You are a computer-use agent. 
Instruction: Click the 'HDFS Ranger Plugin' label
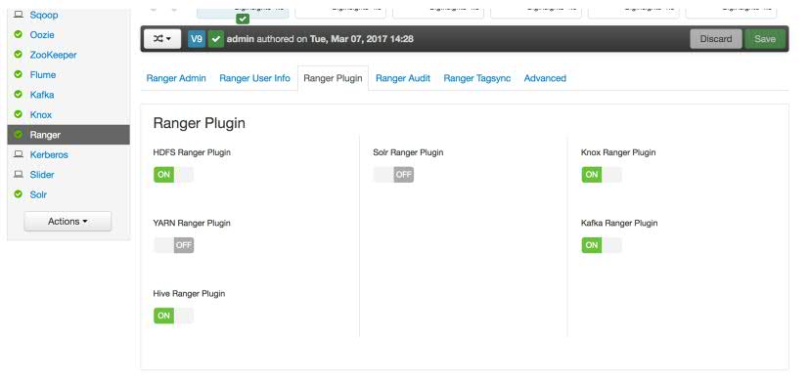(192, 152)
